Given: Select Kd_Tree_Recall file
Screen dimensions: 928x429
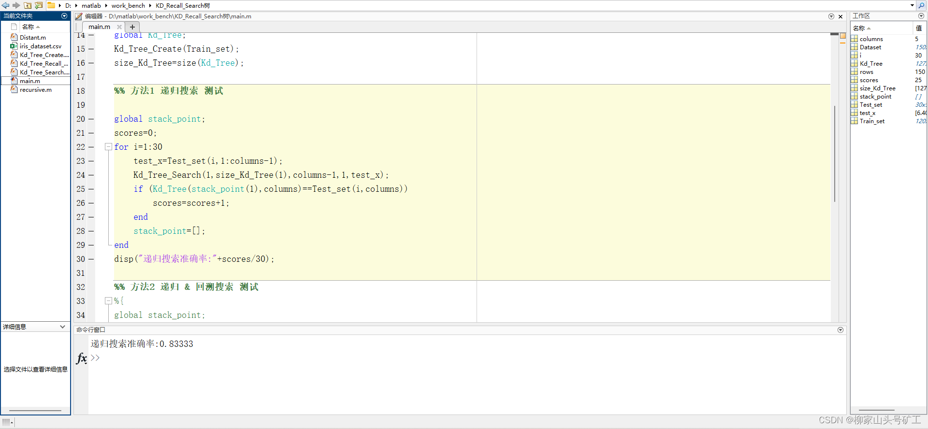Looking at the screenshot, I should (44, 64).
